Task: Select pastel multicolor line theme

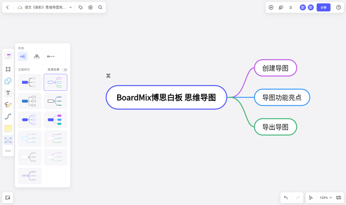Action: tap(55, 138)
